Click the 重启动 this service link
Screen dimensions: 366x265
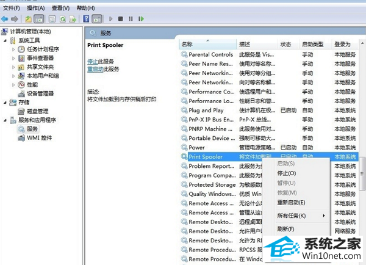point(95,69)
